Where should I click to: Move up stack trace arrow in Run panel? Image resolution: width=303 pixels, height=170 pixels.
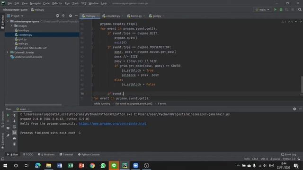tap(14, 115)
